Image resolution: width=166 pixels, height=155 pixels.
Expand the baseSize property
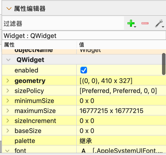(x=8, y=130)
